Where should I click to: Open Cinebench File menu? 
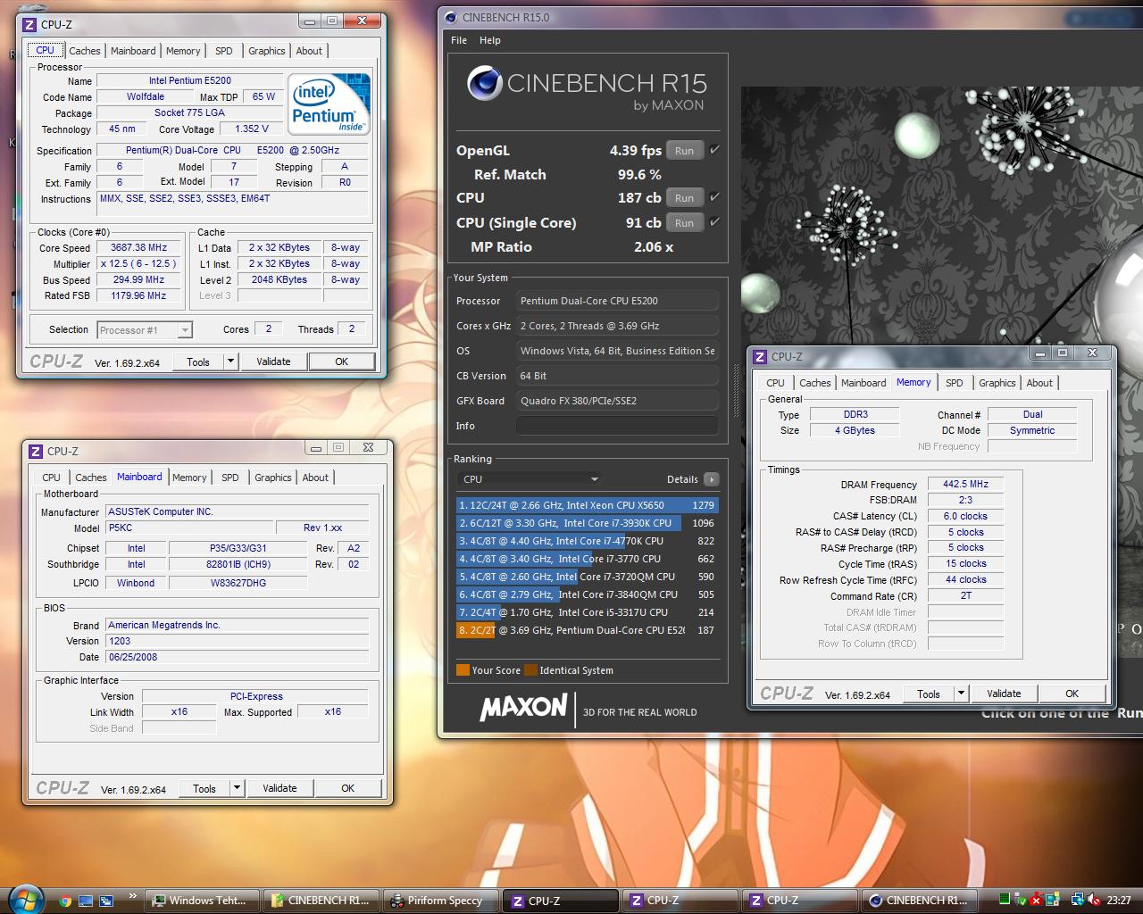tap(459, 40)
